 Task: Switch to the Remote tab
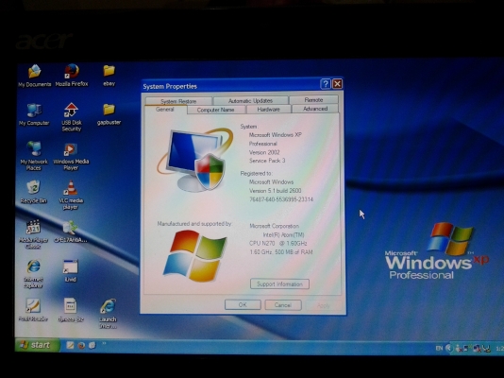click(x=313, y=100)
